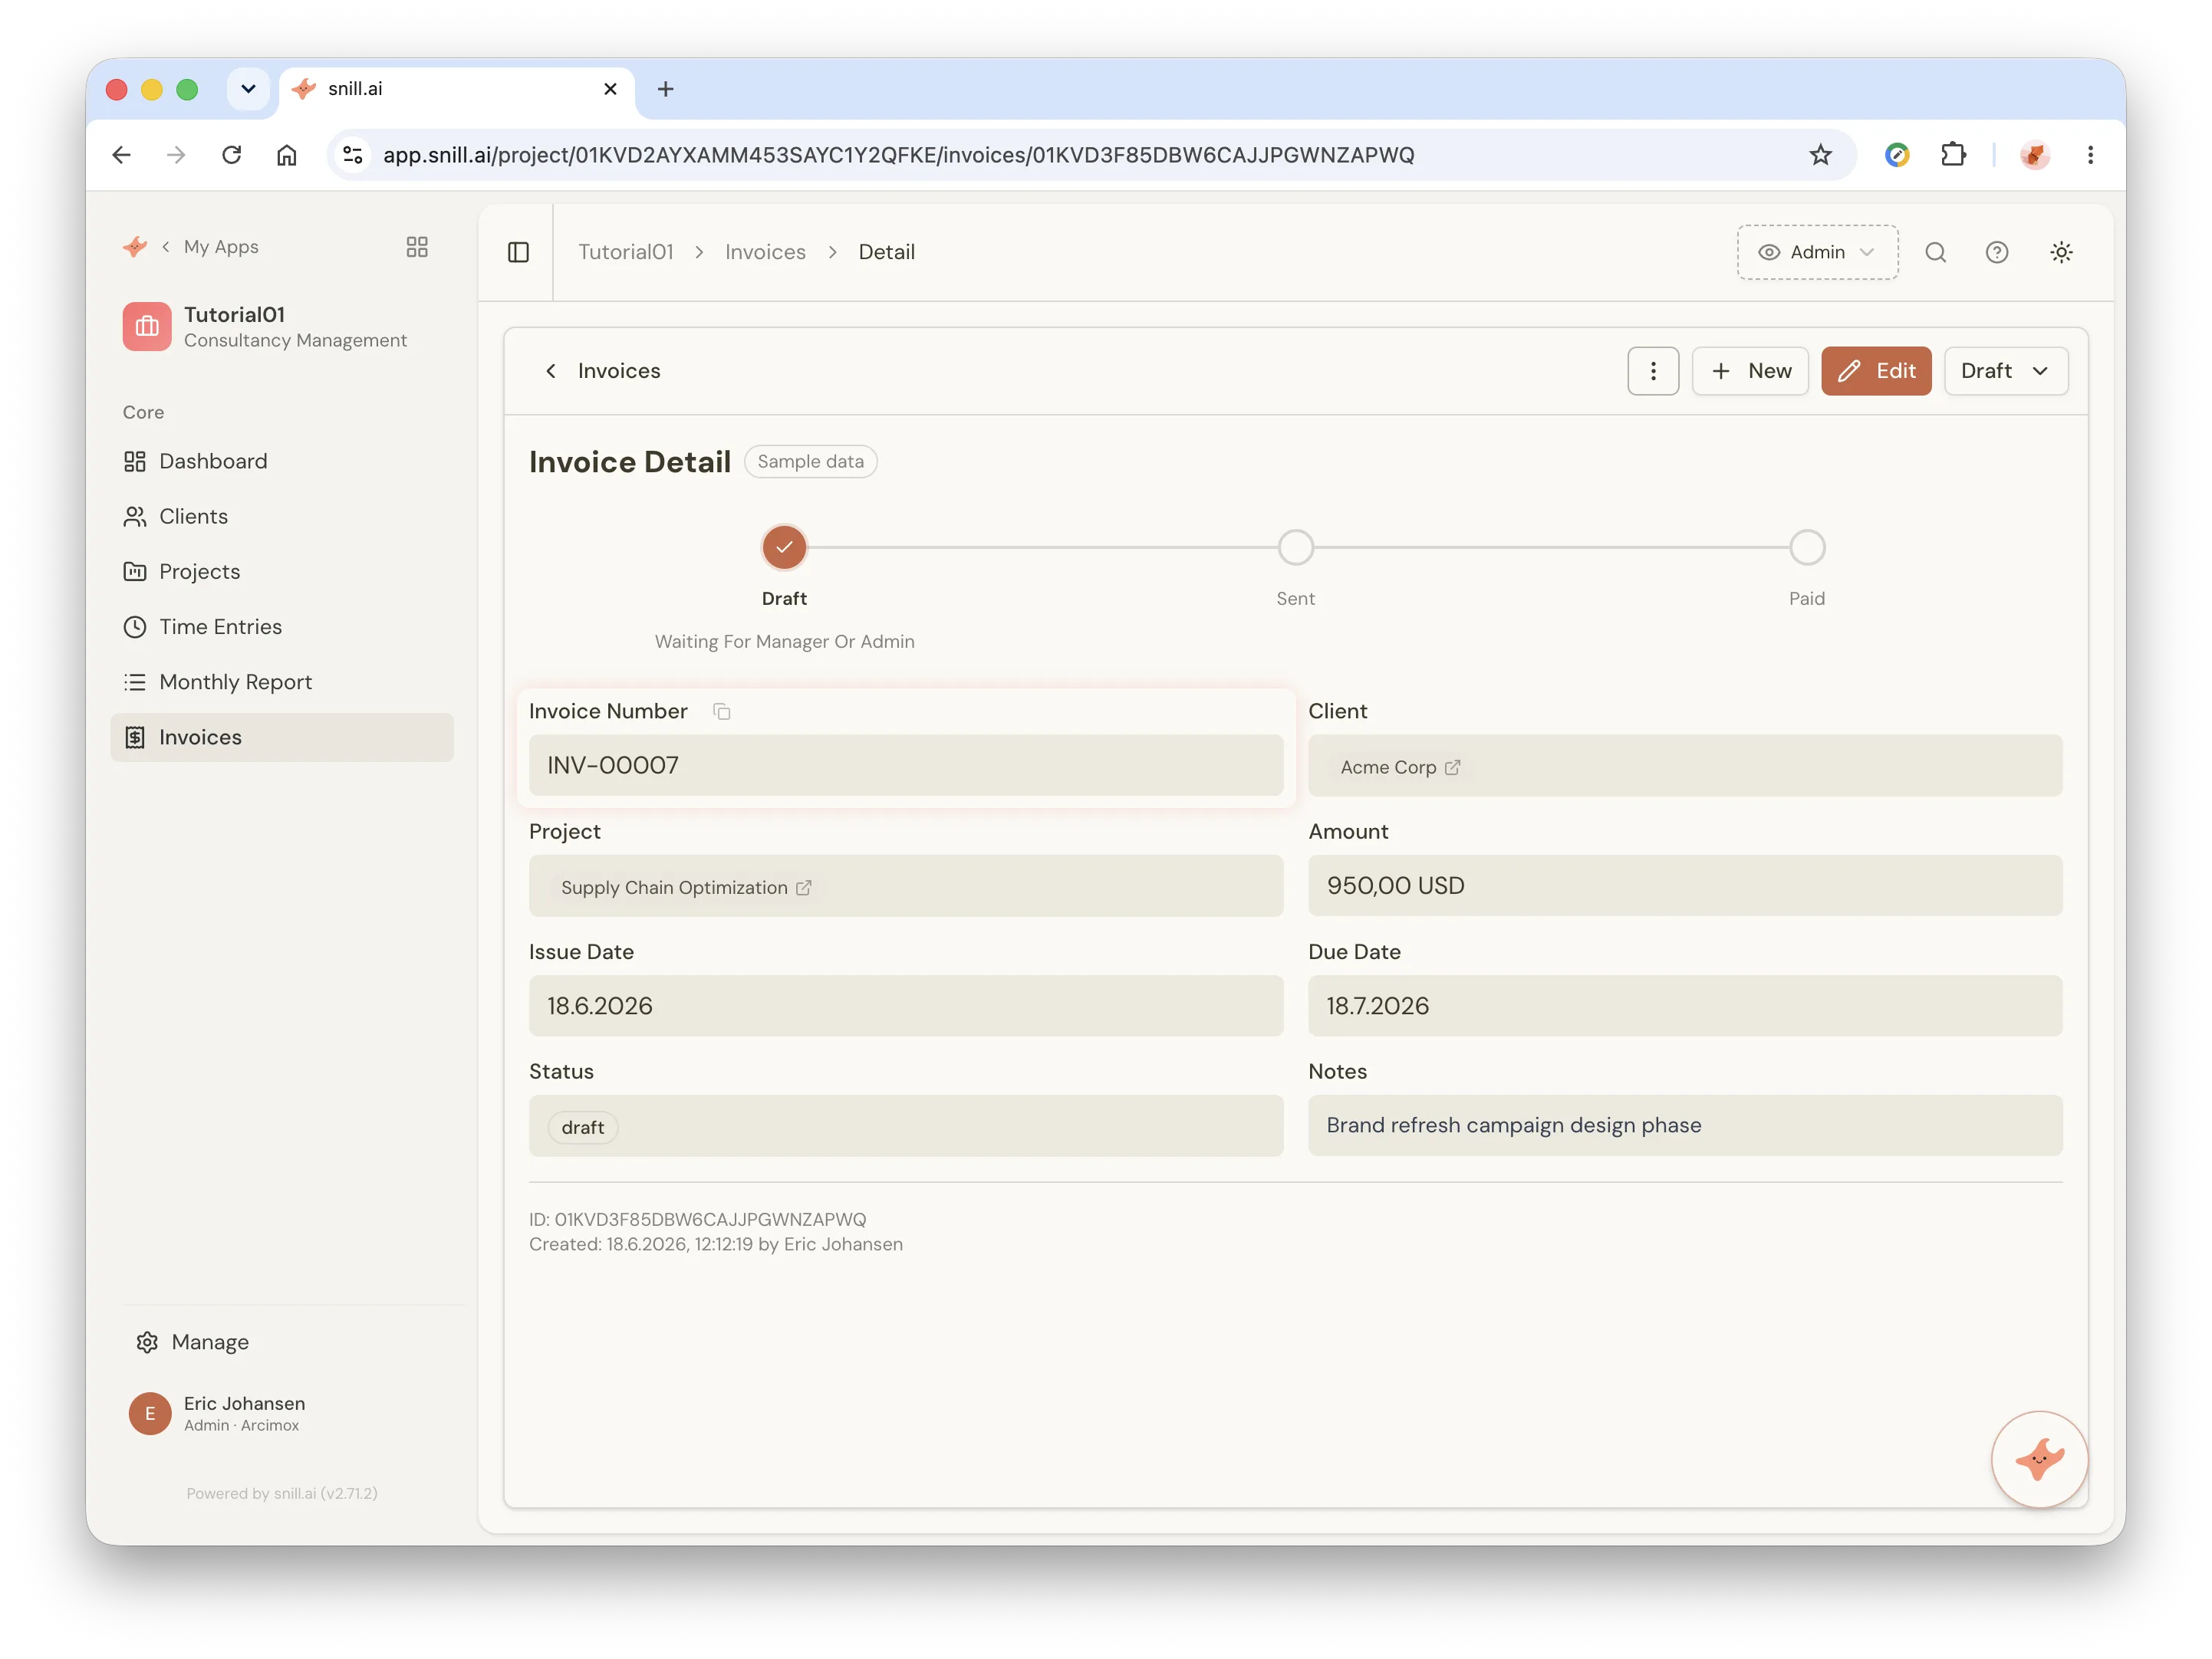Open Dashboard in sidebar
Viewport: 2212px width, 1659px height.
pos(282,461)
